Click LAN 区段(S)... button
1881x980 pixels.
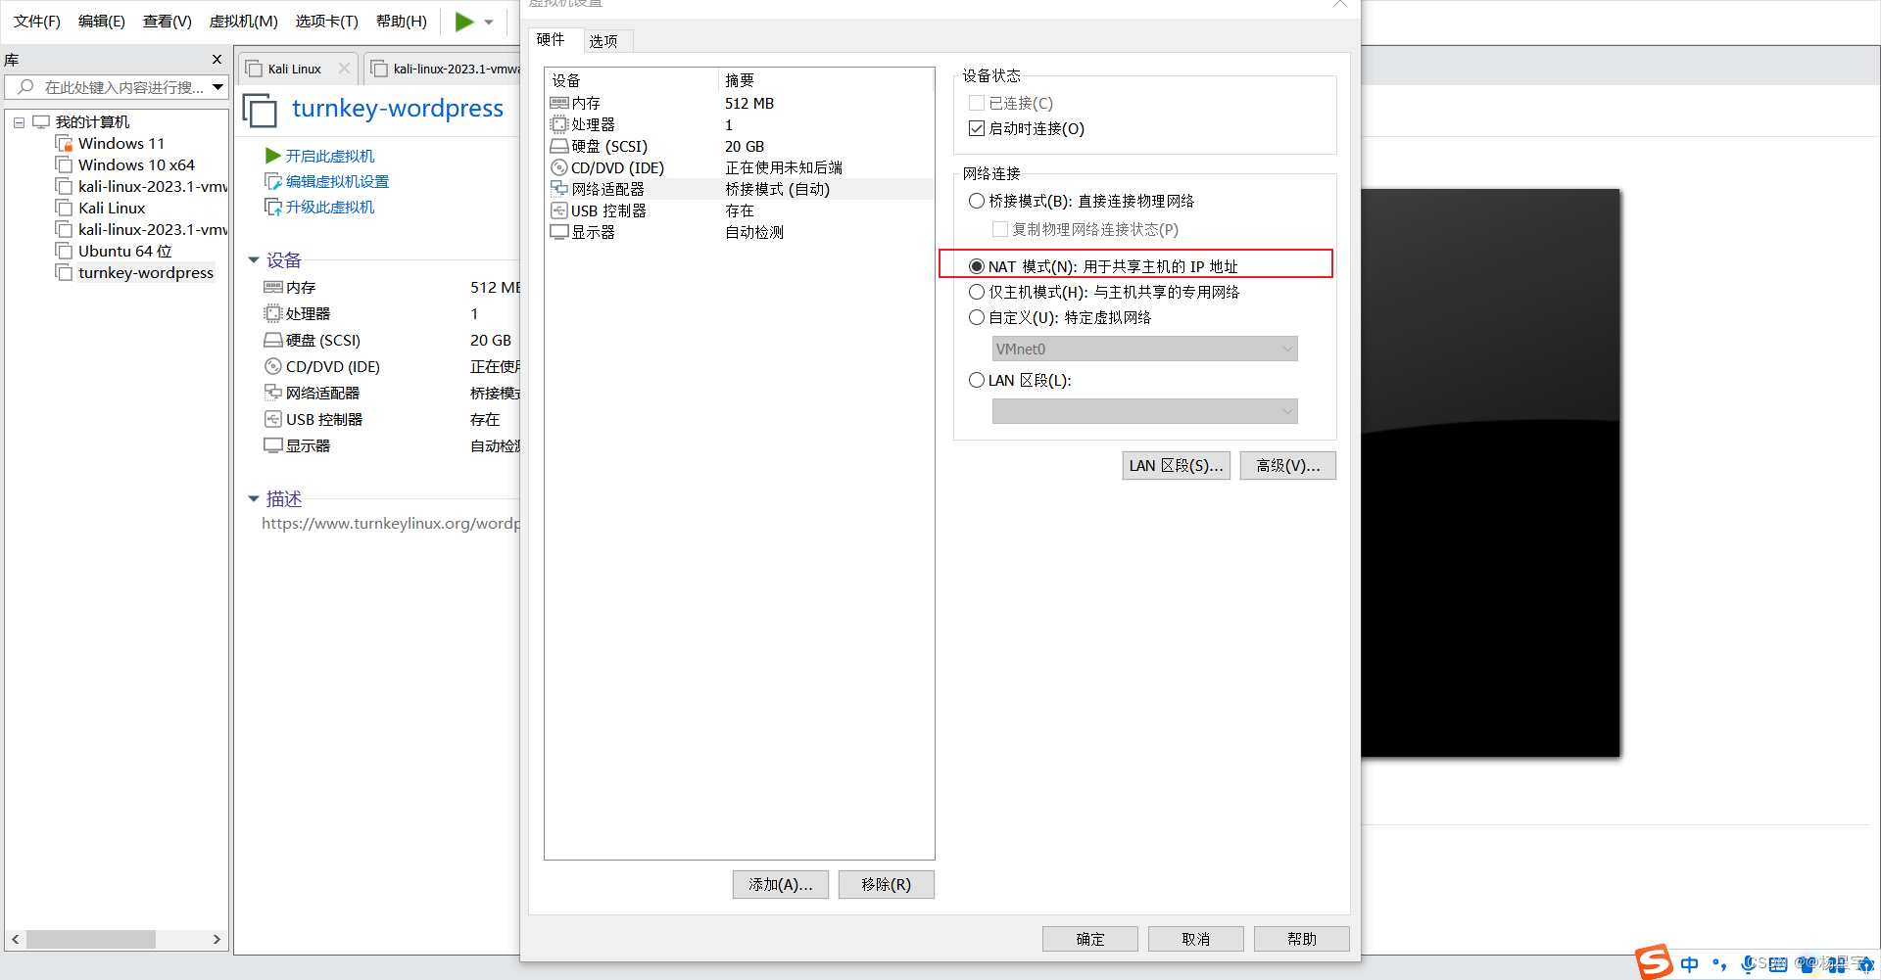coord(1176,466)
